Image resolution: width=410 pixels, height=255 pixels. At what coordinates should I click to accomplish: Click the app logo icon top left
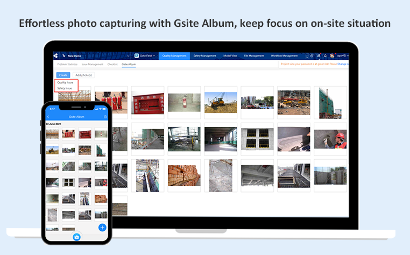tap(55, 55)
